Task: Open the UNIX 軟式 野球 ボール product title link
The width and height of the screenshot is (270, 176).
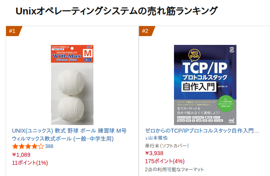Action: tap(70, 135)
